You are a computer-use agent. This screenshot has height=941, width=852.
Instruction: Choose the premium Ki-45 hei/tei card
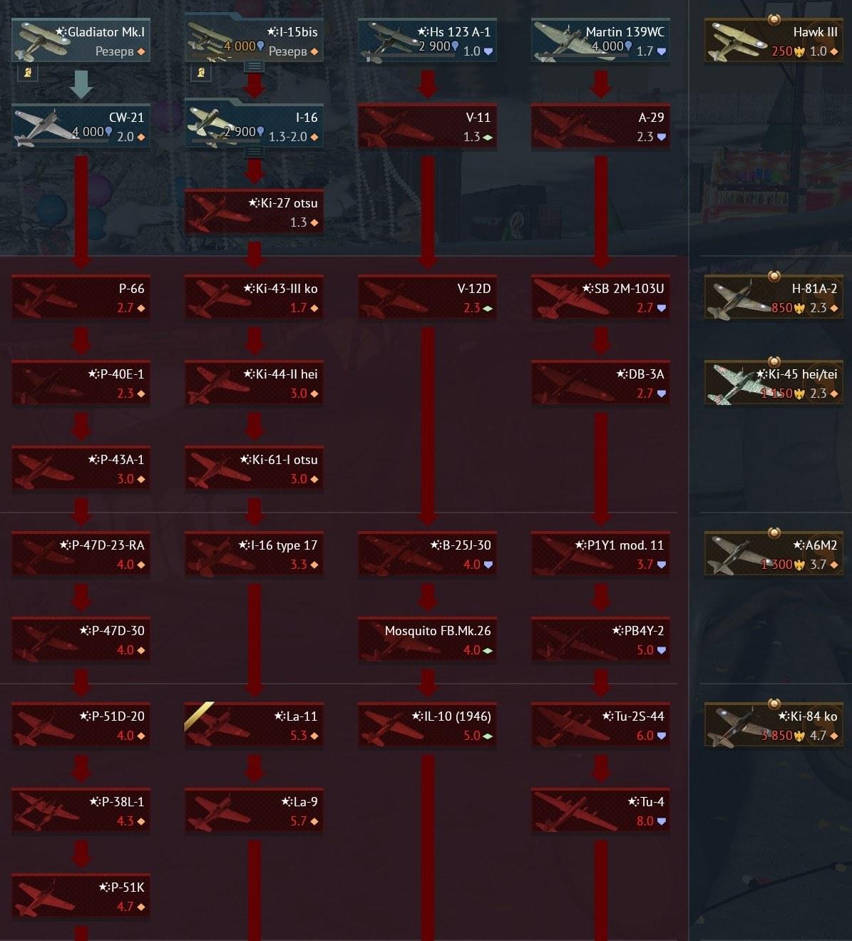(774, 384)
